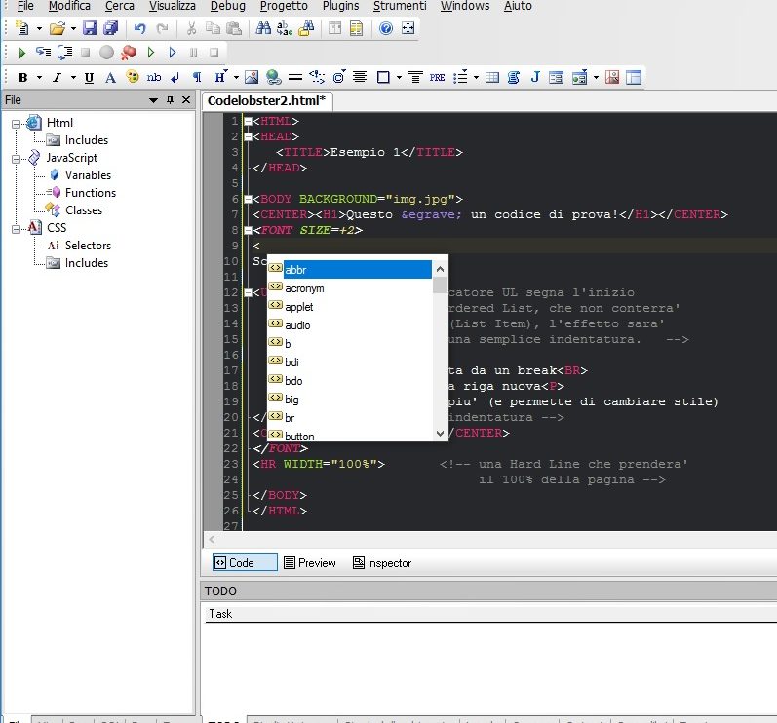Image resolution: width=777 pixels, height=723 pixels.
Task: Click the Save file icon
Action: [90, 29]
